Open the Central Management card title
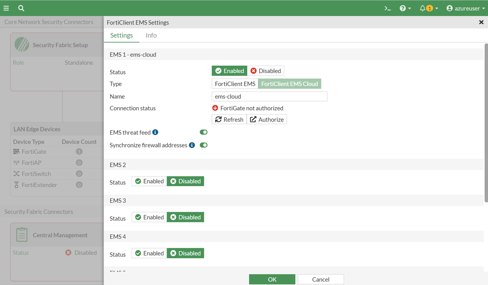Screen dimensions: 488x285 (60, 235)
